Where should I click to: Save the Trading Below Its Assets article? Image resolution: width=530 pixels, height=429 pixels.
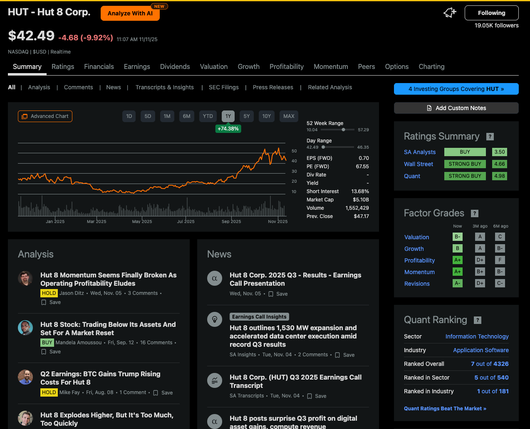[51, 352]
